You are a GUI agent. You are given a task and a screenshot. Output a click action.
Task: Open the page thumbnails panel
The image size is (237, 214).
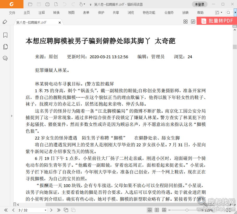tap(5, 47)
